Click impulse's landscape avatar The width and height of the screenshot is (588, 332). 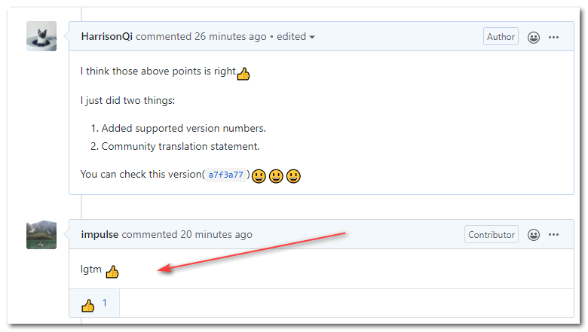[41, 234]
